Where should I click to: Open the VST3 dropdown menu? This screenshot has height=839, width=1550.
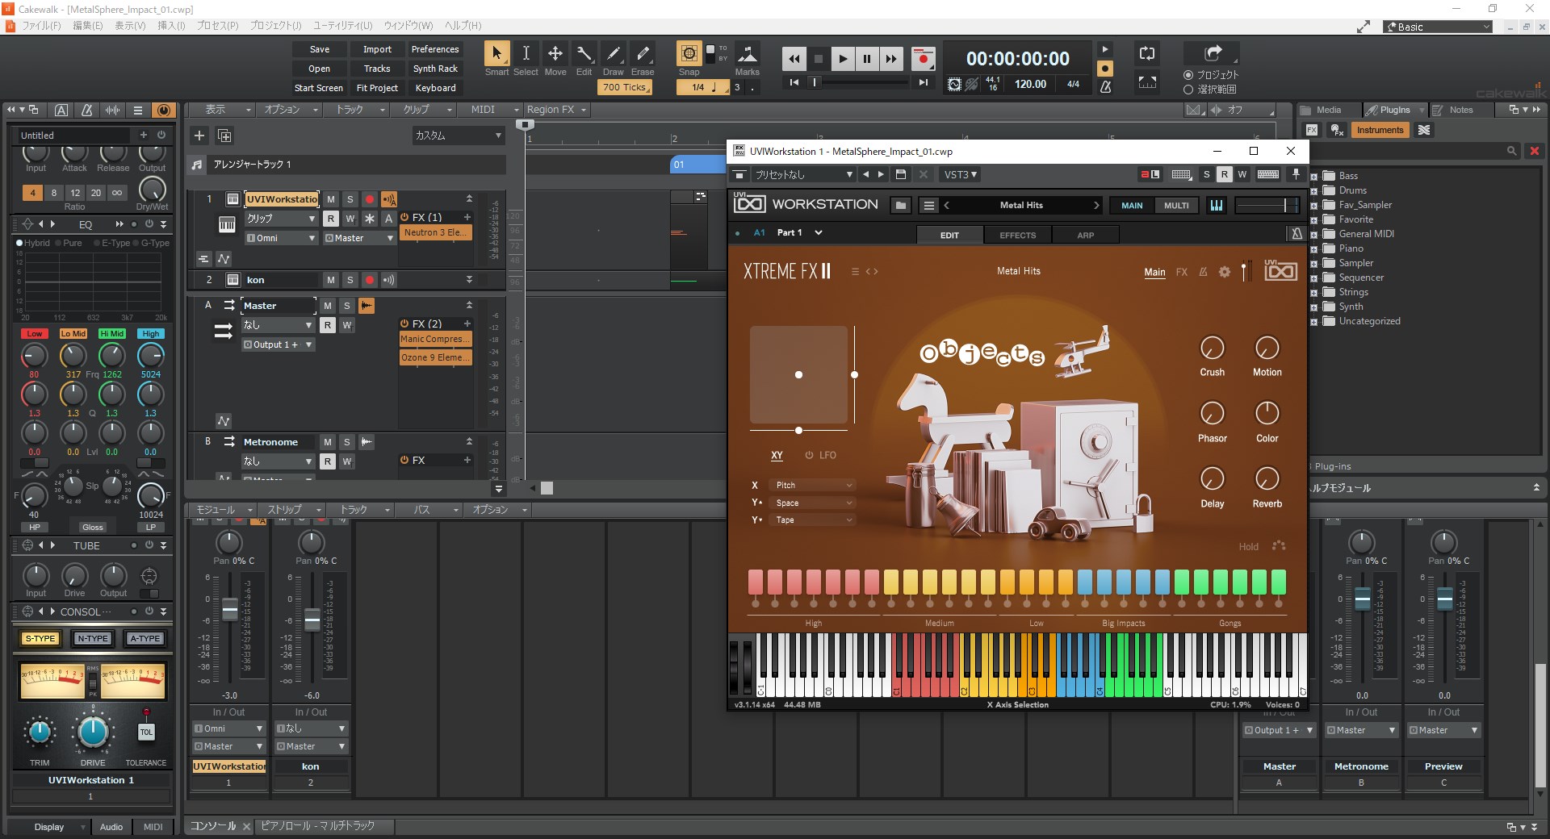[x=960, y=175]
